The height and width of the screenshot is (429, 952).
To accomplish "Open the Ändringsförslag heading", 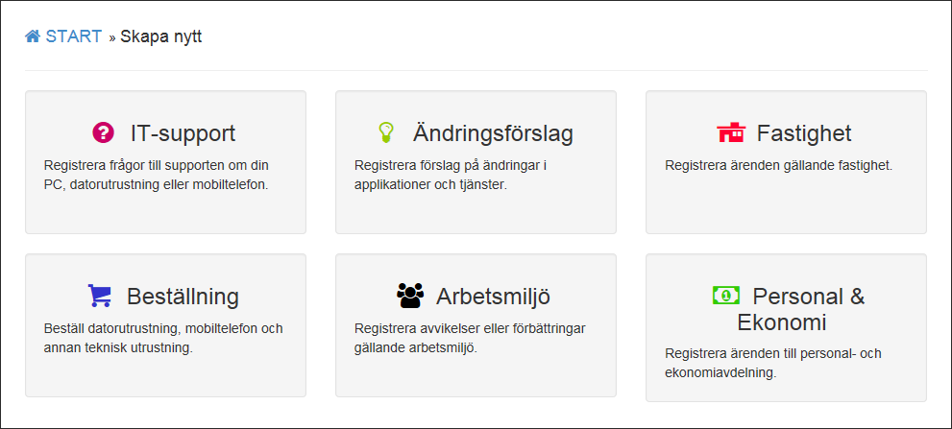I will click(493, 132).
